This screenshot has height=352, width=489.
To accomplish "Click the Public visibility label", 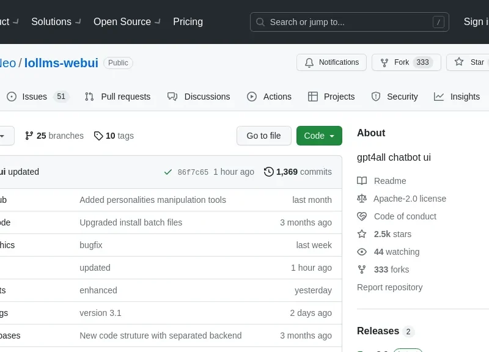I will click(118, 63).
